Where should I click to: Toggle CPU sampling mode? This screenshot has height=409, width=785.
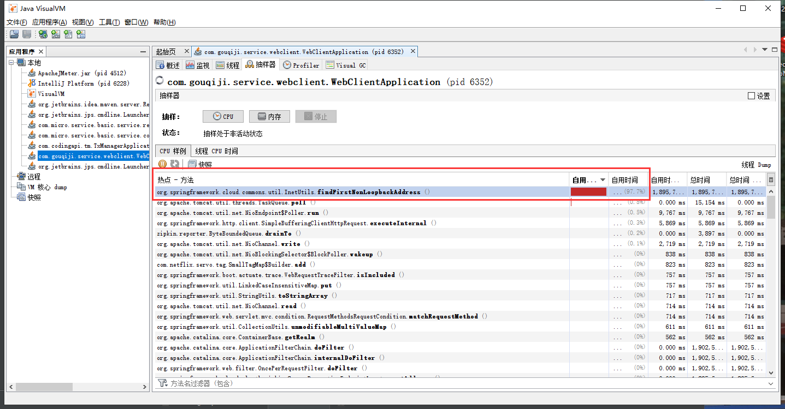[223, 116]
